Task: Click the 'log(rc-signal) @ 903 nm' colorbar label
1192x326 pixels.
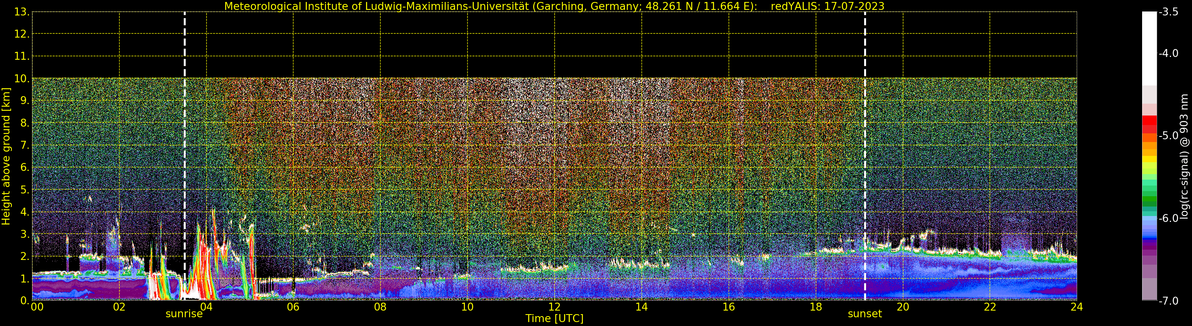Action: [x=1184, y=156]
